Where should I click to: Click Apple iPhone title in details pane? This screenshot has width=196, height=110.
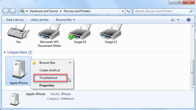click(36, 94)
